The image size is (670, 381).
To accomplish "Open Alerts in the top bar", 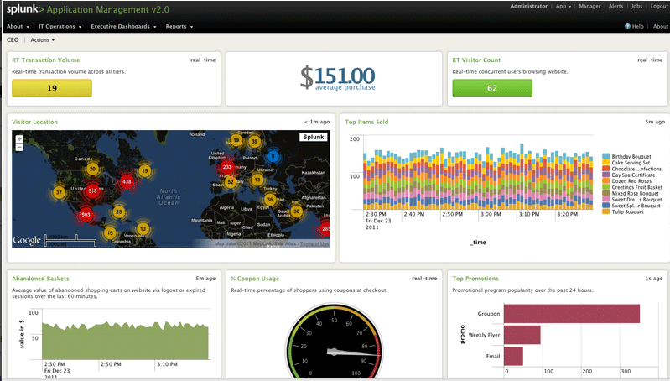I will click(615, 7).
